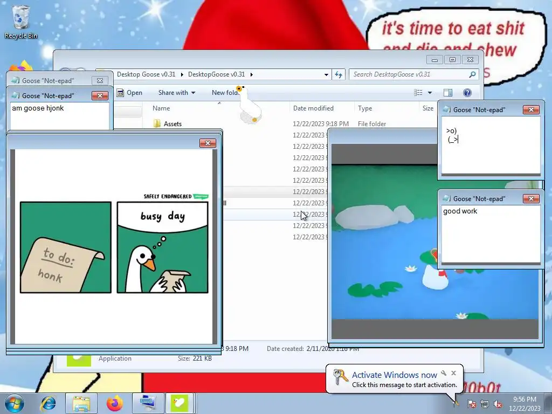Click the Open toolbar button
Viewport: 552px width, 414px height.
click(x=129, y=93)
